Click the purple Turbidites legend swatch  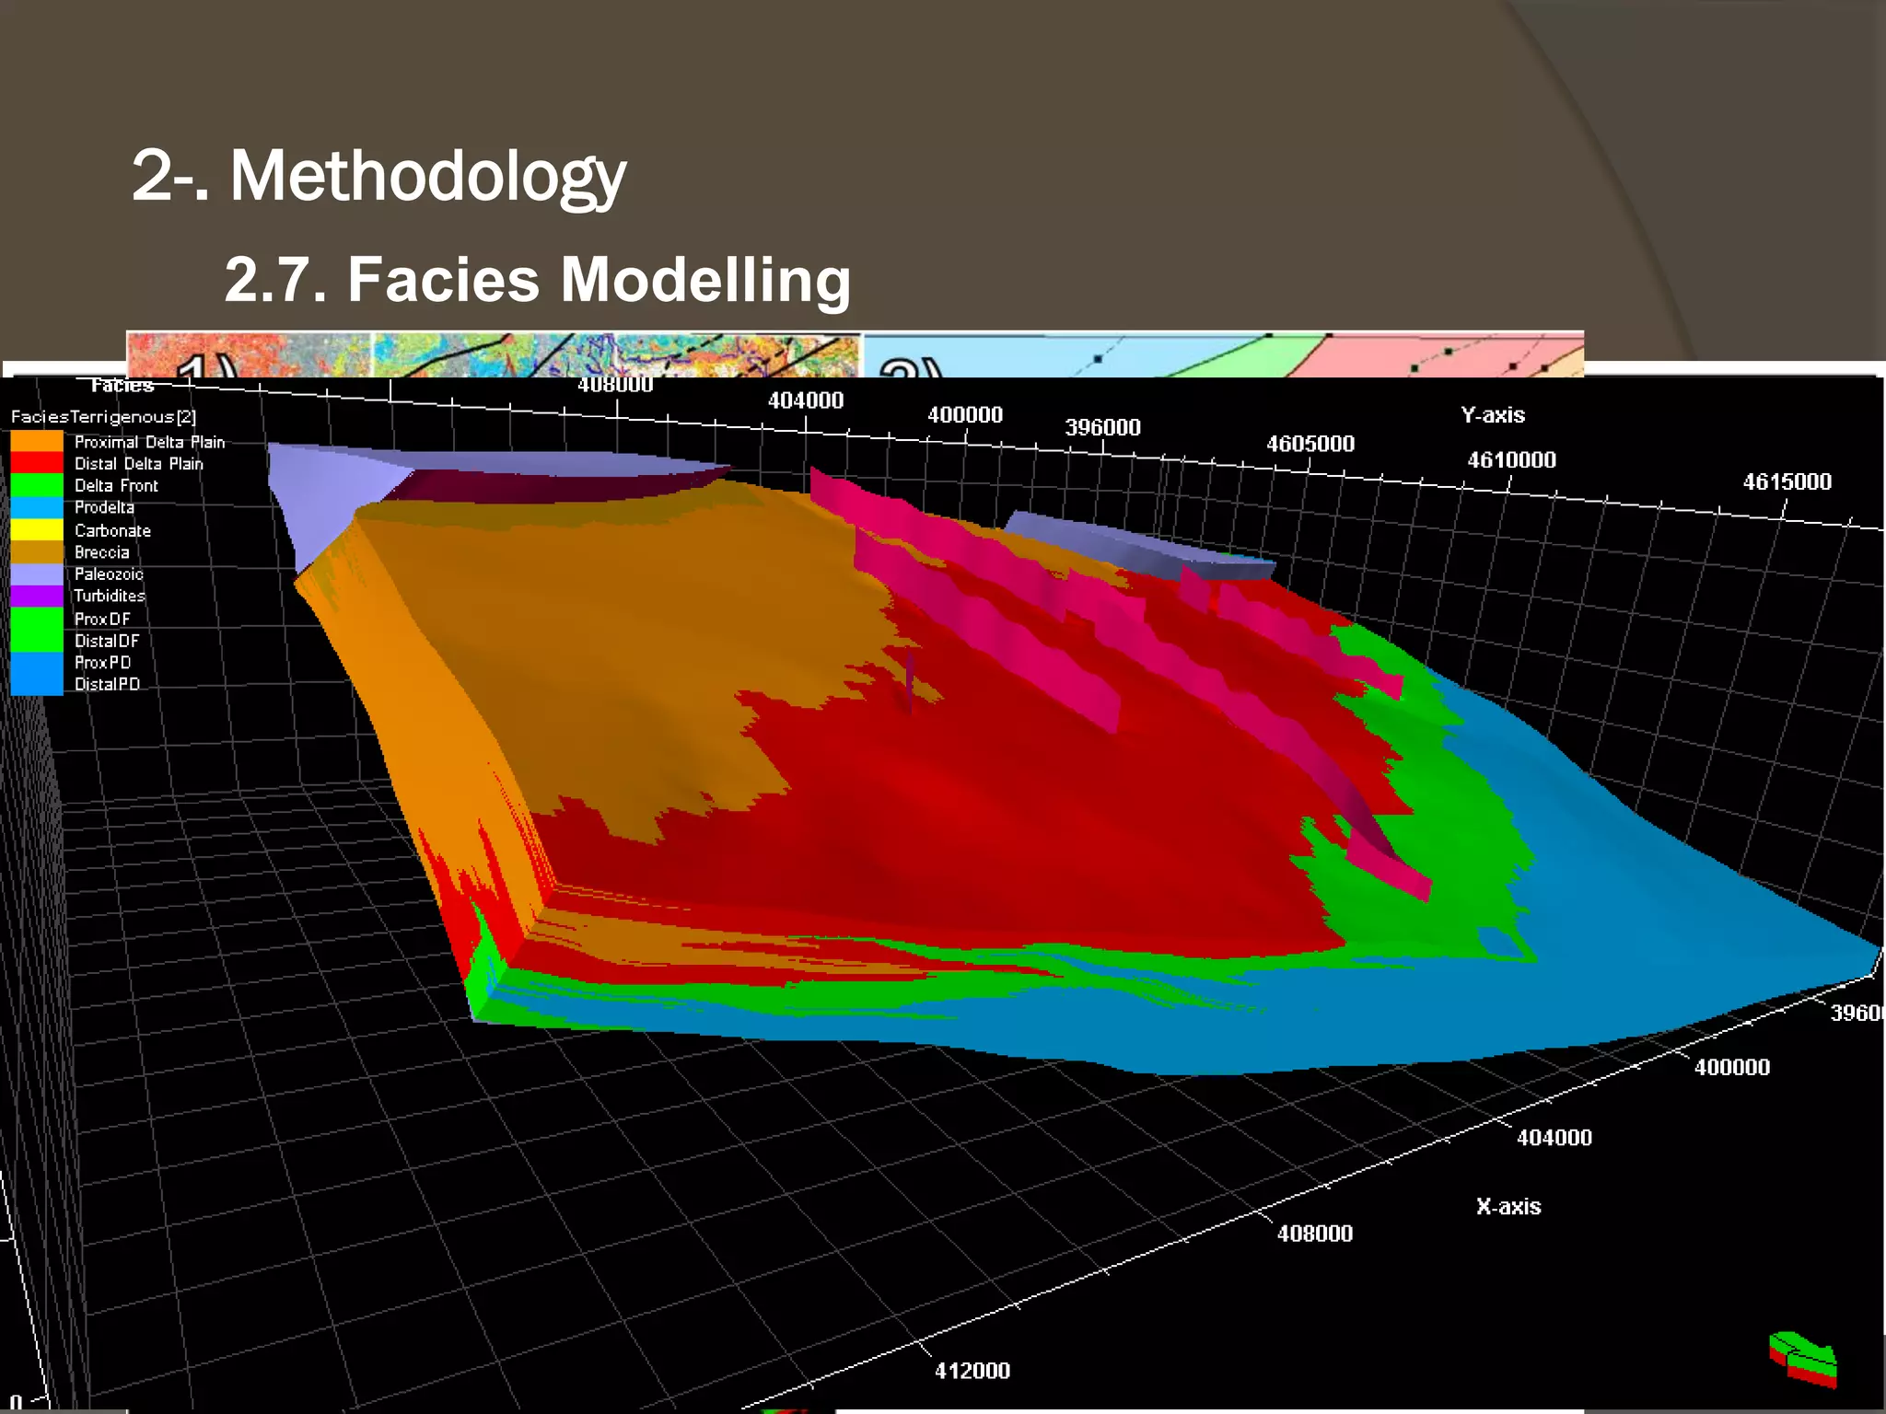(x=37, y=597)
